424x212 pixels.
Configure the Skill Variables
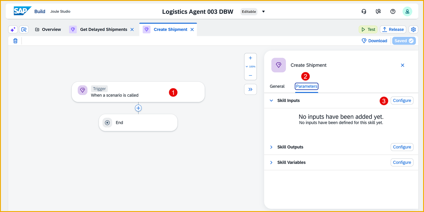tap(402, 162)
